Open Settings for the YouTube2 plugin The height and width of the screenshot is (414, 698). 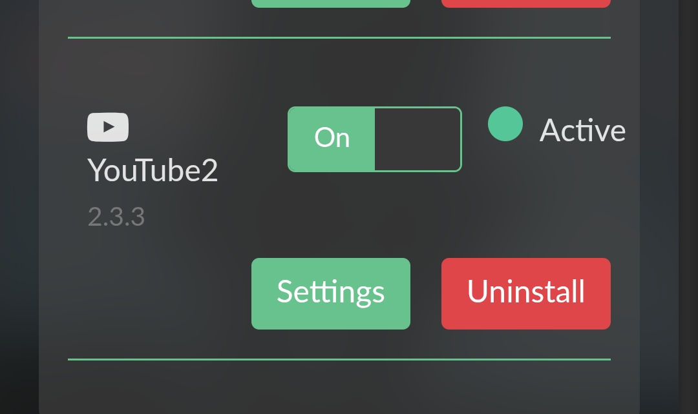(330, 293)
